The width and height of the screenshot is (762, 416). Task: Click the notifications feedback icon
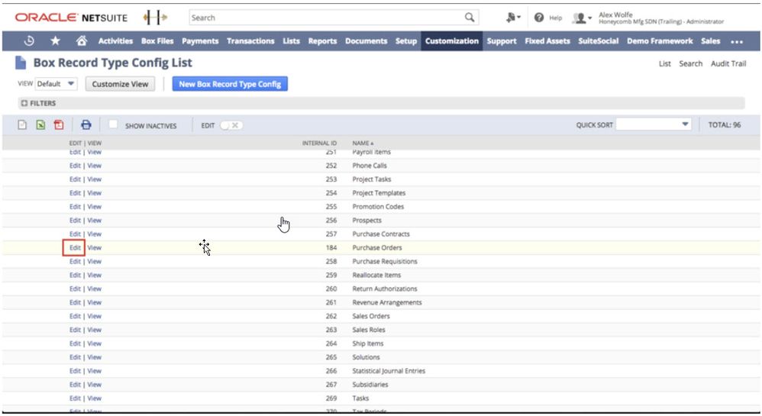512,18
